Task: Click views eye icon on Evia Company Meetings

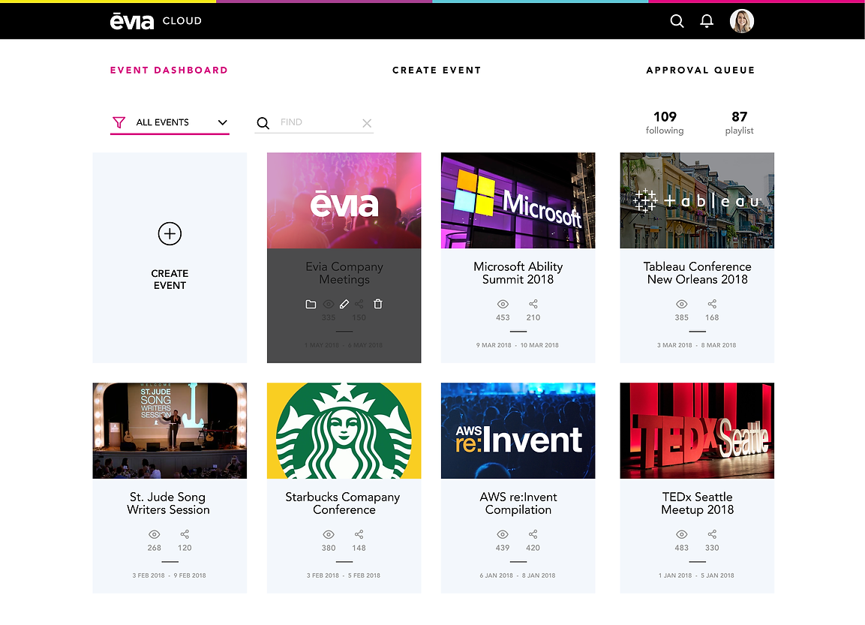Action: tap(329, 304)
